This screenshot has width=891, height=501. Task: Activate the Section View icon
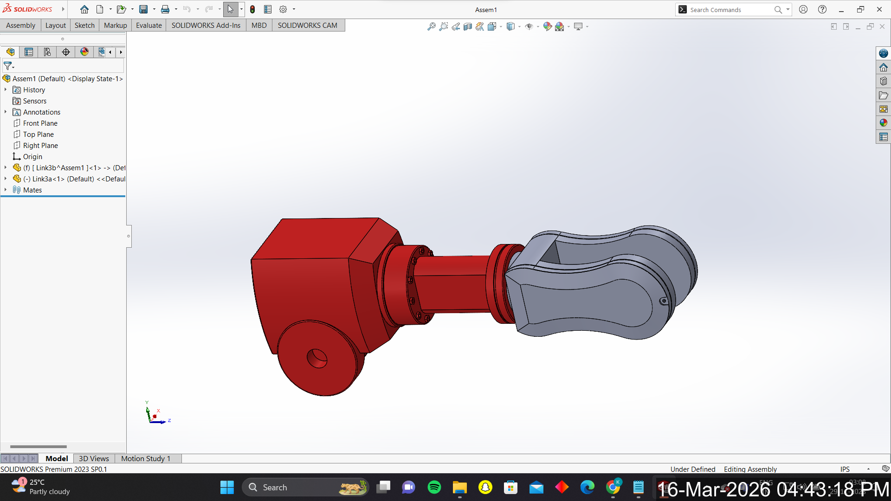[x=468, y=26]
